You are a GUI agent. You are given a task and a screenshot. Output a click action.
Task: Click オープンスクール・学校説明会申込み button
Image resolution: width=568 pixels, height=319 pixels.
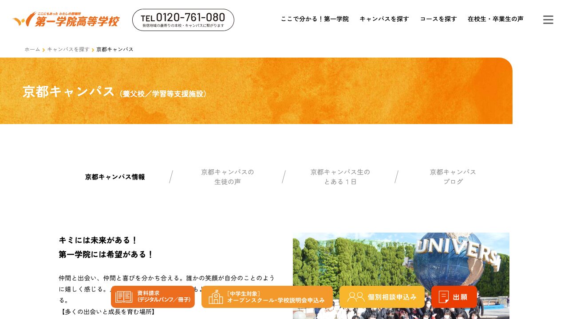[267, 297]
